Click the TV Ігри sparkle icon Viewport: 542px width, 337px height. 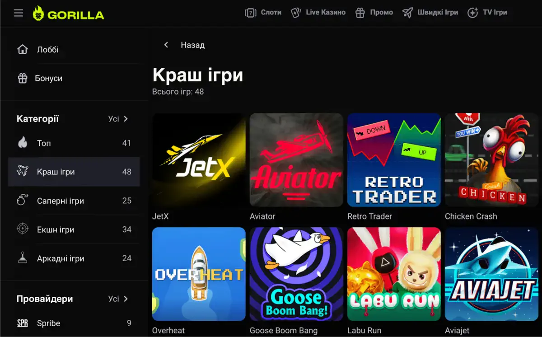(x=472, y=13)
